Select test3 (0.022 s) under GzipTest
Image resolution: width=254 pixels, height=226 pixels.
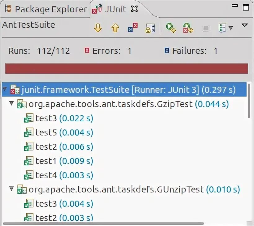click(124, 118)
